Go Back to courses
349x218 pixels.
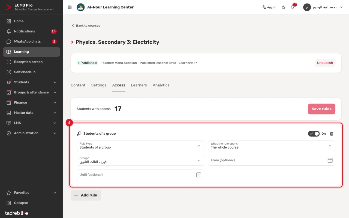pos(86,26)
